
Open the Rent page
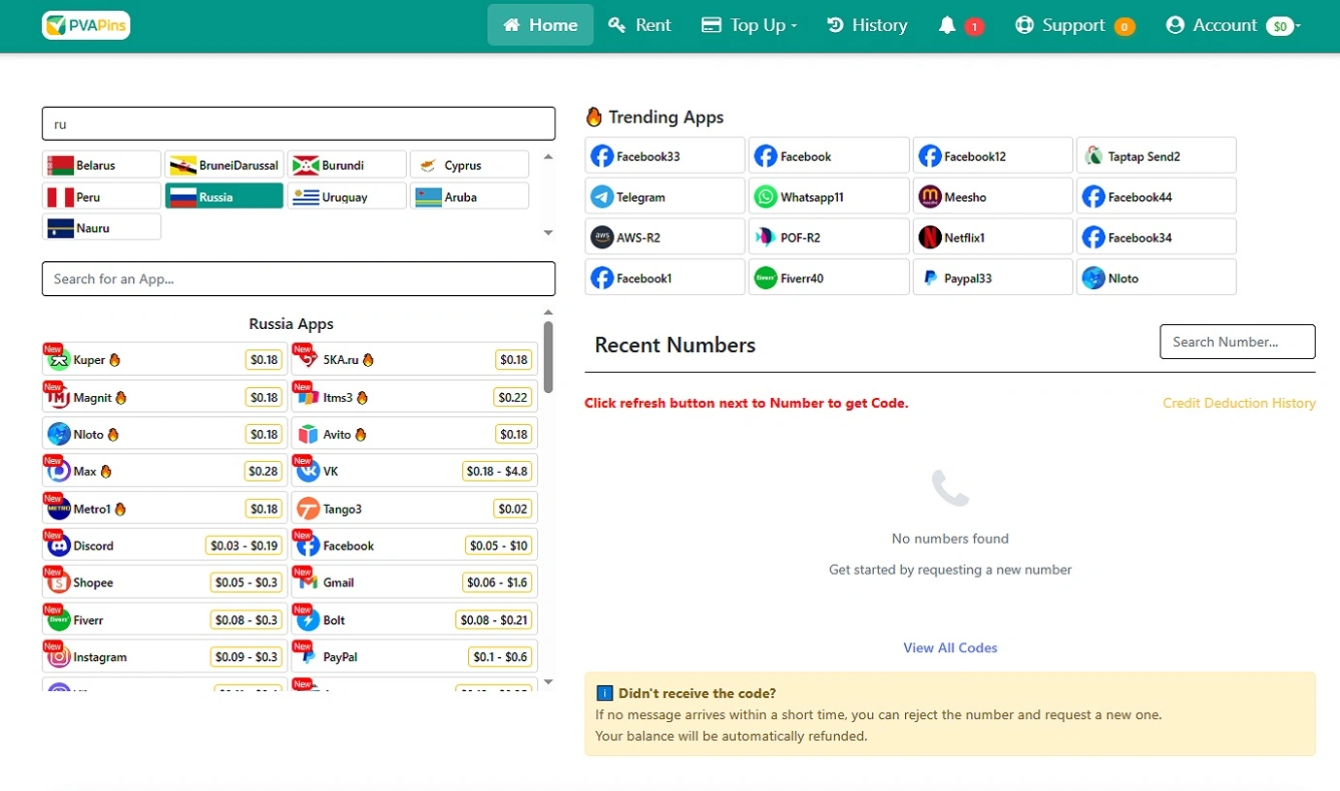pyautogui.click(x=640, y=25)
